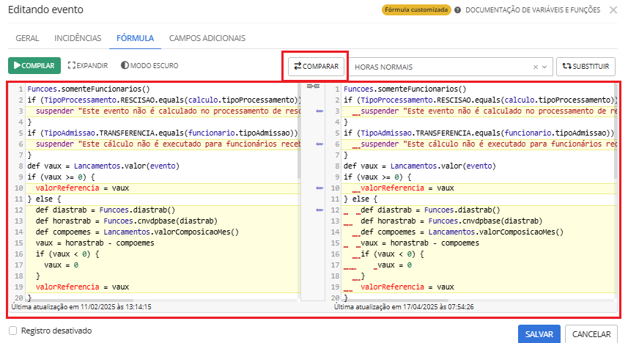Click 'def diastrab' line in left editor

click(106, 210)
